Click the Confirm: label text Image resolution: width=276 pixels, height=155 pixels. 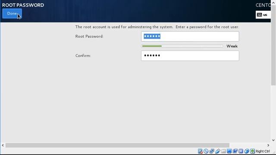point(83,56)
